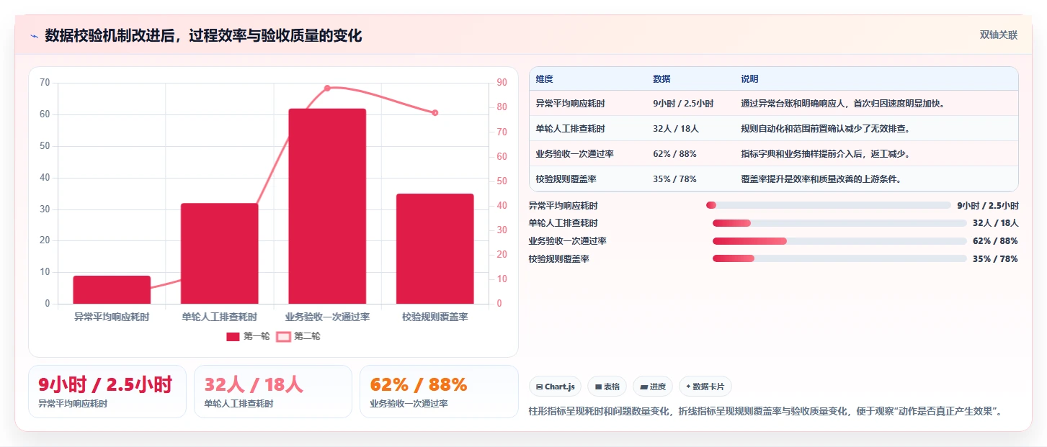Click the card title 数据校验机制改进后
The image size is (1047, 447).
203,36
